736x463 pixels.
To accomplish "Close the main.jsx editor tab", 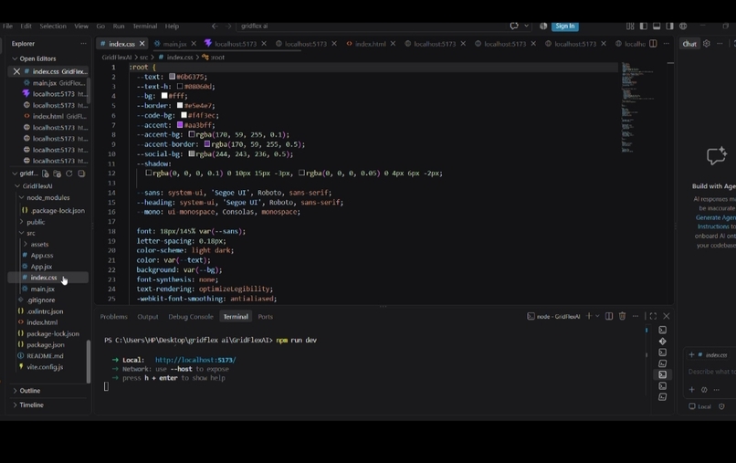I will [x=194, y=44].
